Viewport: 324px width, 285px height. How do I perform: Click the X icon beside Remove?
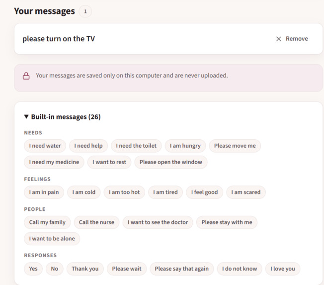[278, 39]
